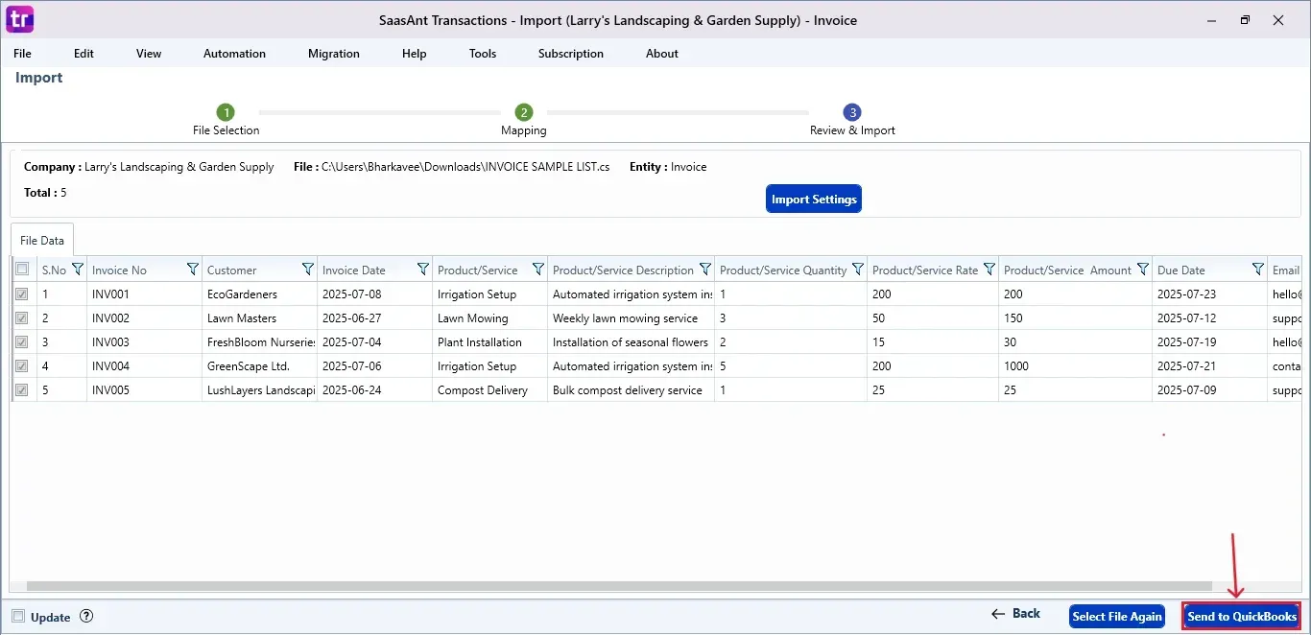This screenshot has height=635, width=1311.
Task: Click the EcoGardeners customer cell
Action: (x=259, y=294)
